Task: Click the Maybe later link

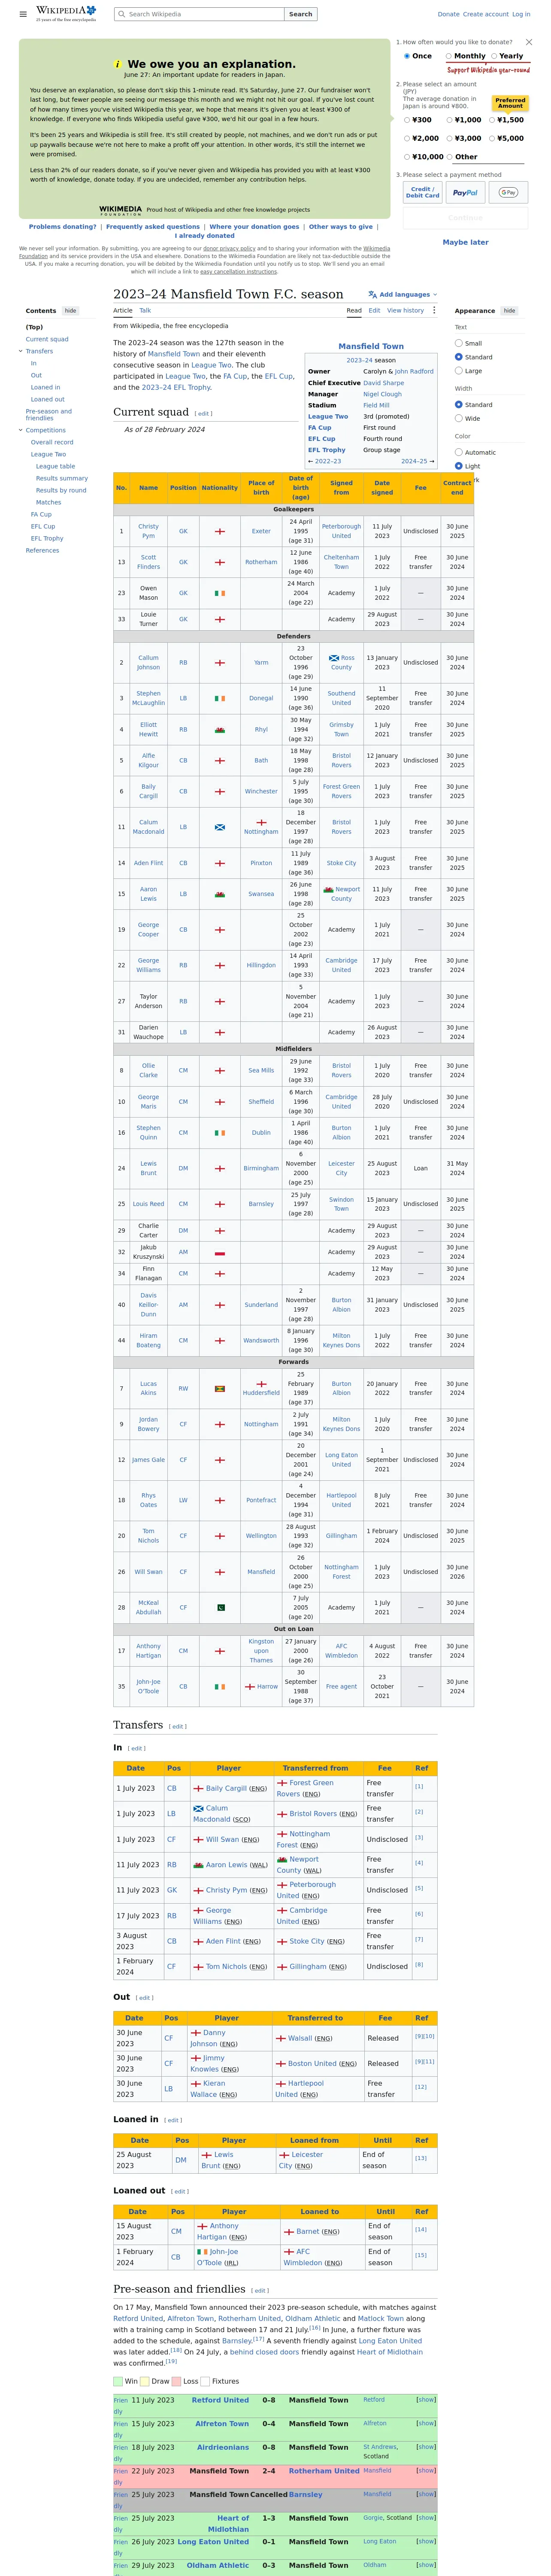Action: [465, 242]
